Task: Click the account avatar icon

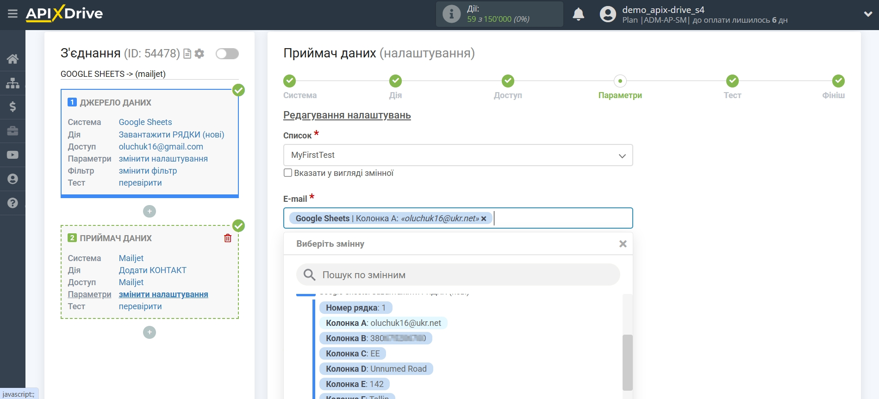Action: coord(608,14)
